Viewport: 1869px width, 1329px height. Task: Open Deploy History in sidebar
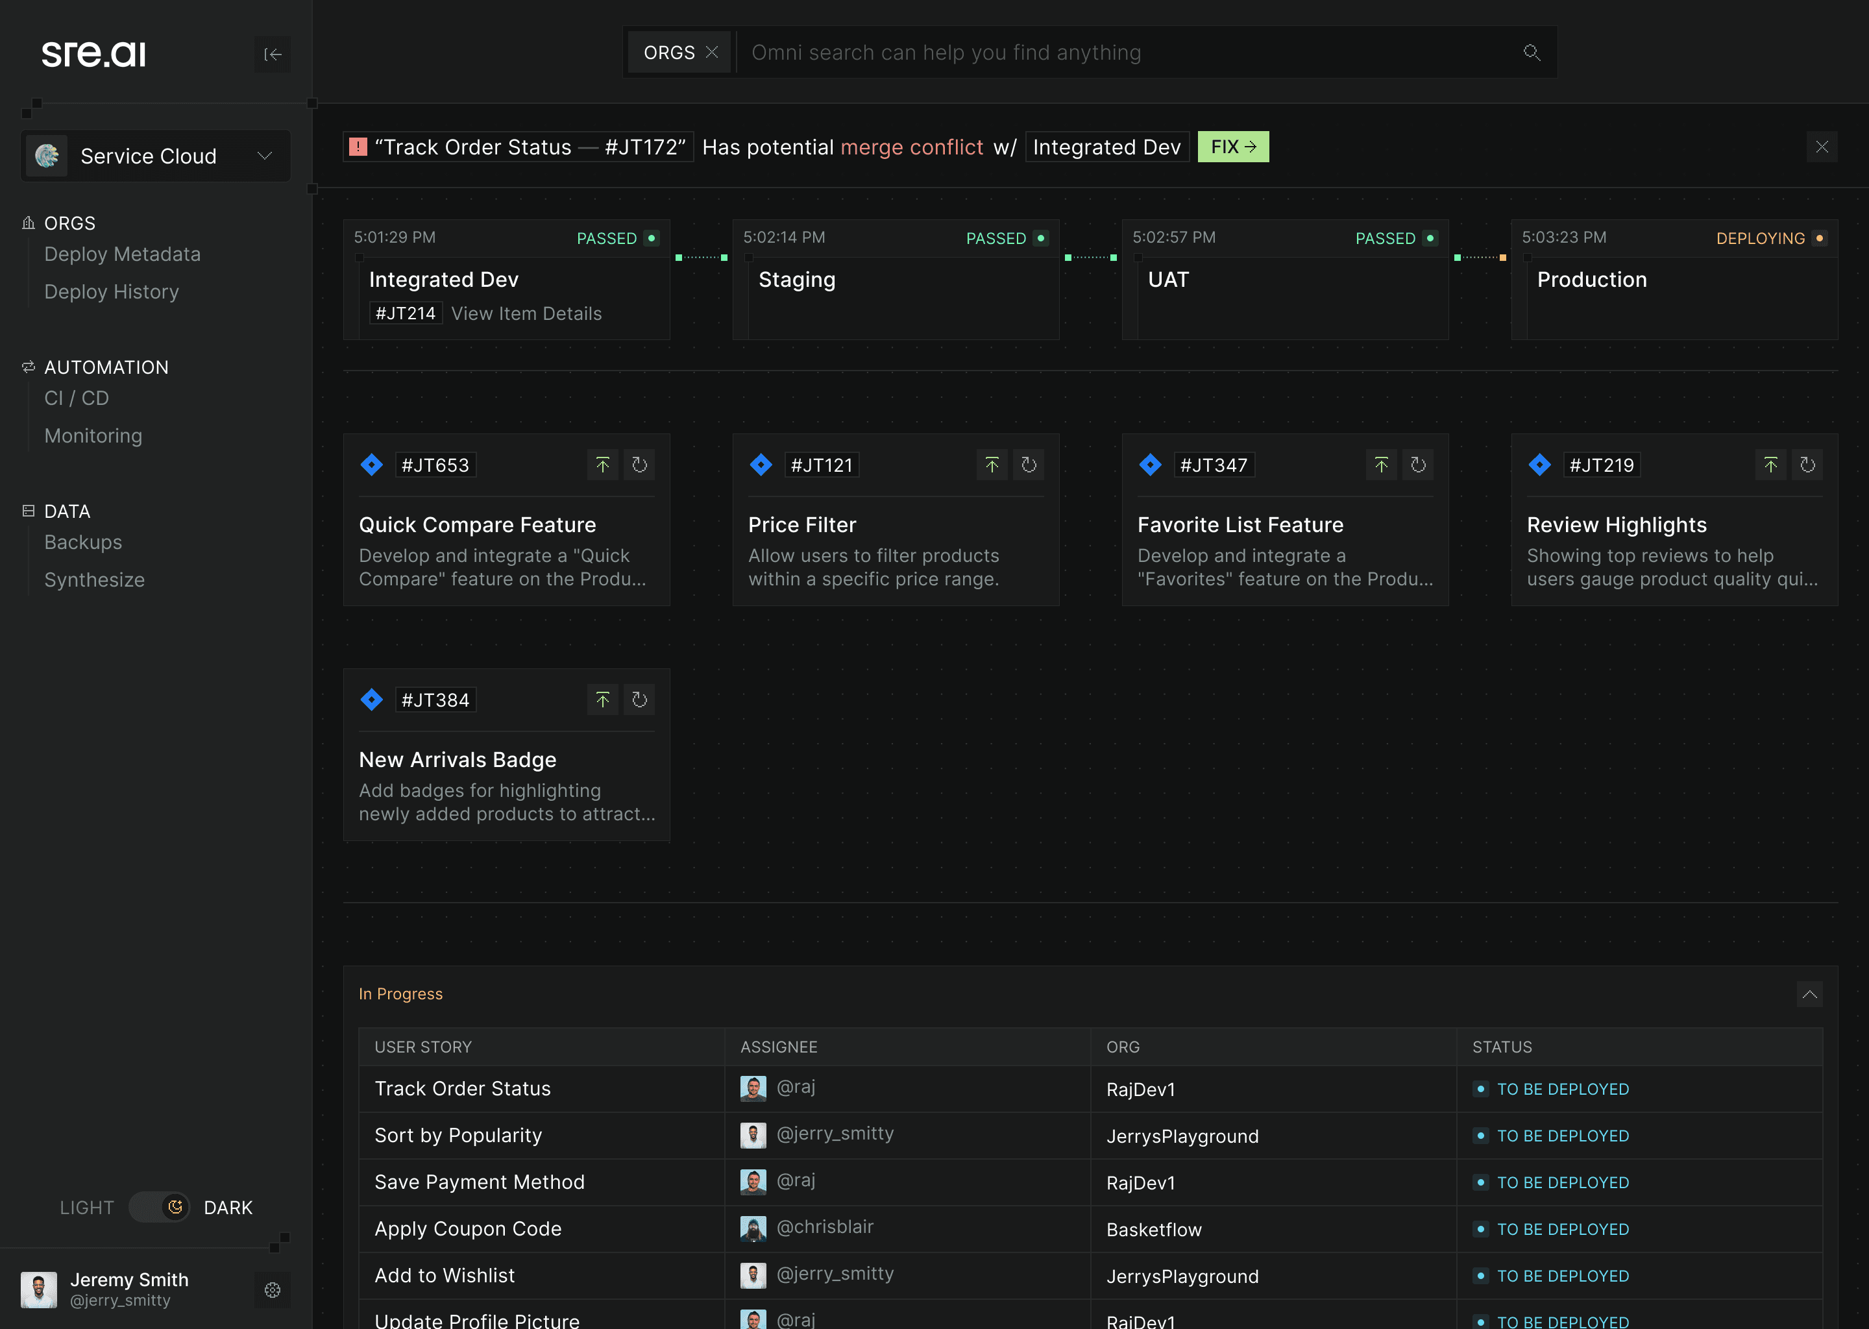click(111, 292)
